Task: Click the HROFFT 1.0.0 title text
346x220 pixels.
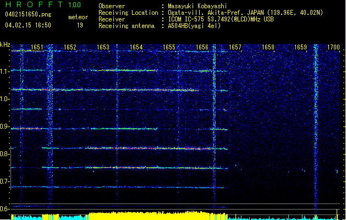Action: (x=43, y=4)
